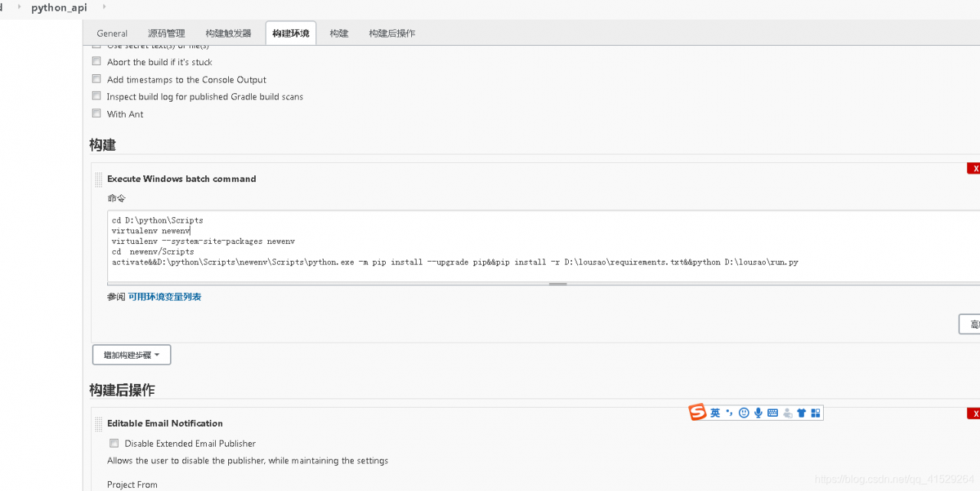Open the Sogou soft keyboard
This screenshot has width=980, height=491.
[x=773, y=413]
